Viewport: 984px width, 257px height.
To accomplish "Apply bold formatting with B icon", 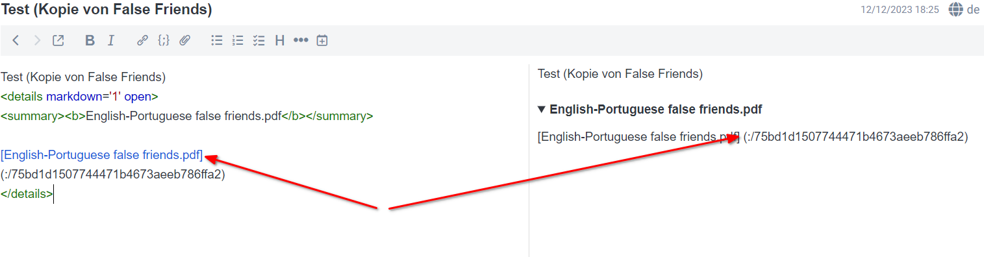I will click(90, 40).
